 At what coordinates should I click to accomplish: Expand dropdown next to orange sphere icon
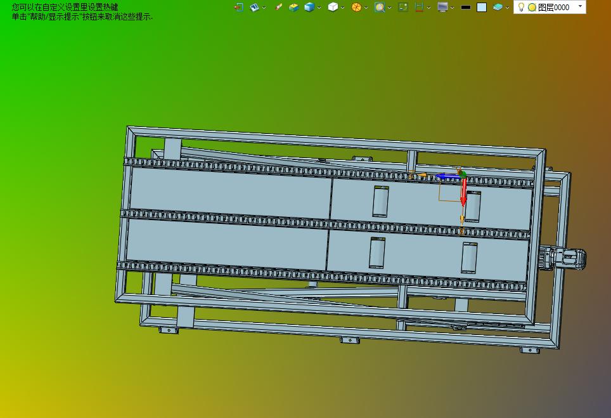click(366, 8)
